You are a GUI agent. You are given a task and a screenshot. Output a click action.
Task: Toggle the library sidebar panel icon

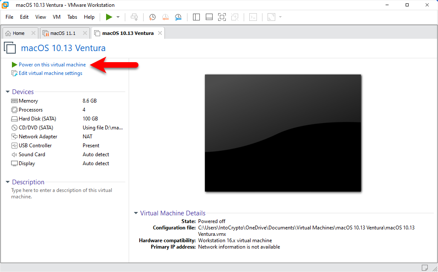[x=196, y=17]
